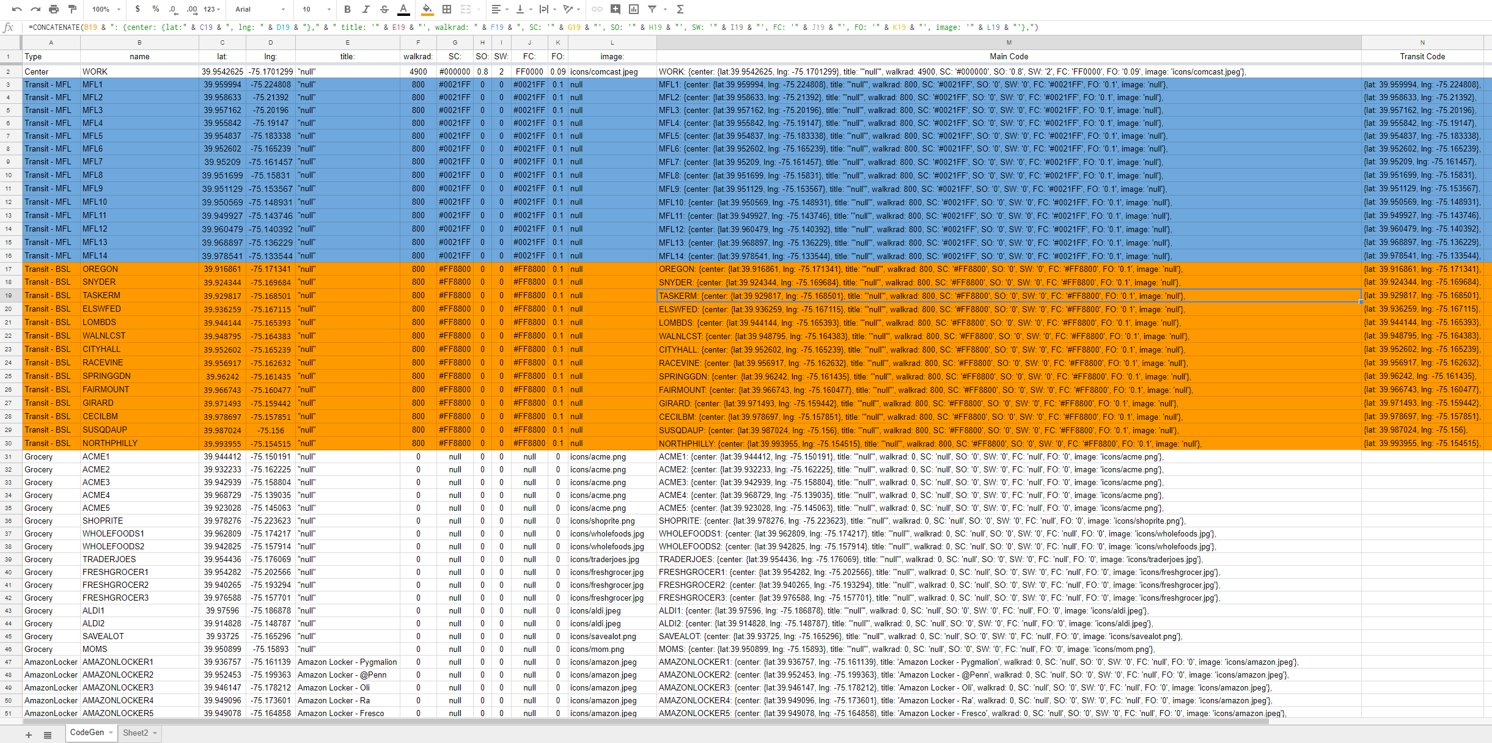The height and width of the screenshot is (743, 1492).
Task: Add a new sheet
Action: [28, 734]
